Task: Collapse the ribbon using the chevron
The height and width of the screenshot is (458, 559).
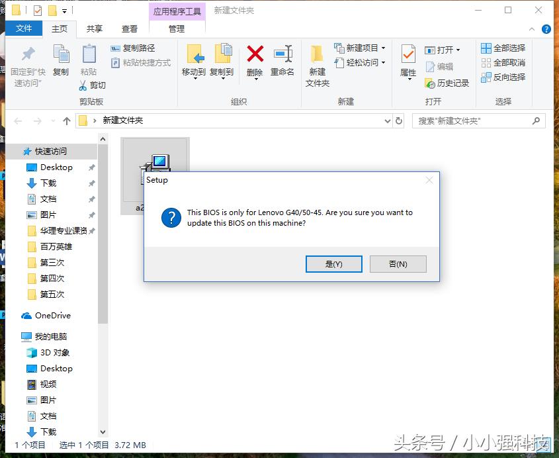Action: click(532, 29)
